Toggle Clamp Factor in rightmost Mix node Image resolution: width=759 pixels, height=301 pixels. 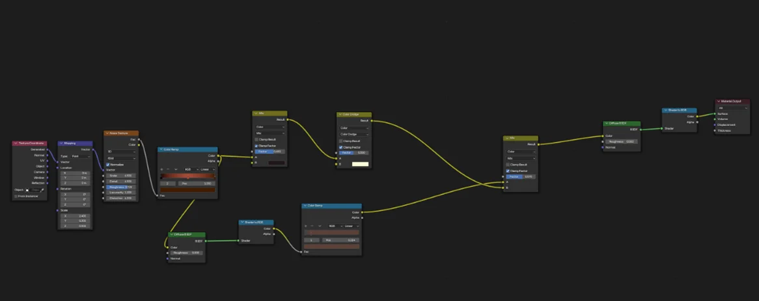[507, 171]
